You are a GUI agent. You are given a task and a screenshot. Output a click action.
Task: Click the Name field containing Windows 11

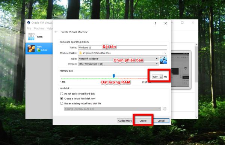click(122, 48)
